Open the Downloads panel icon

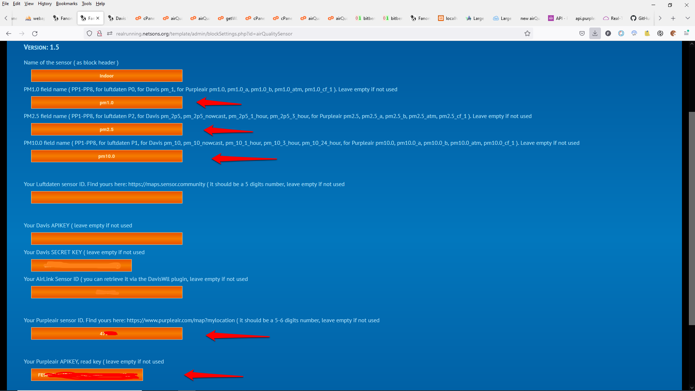coord(595,33)
